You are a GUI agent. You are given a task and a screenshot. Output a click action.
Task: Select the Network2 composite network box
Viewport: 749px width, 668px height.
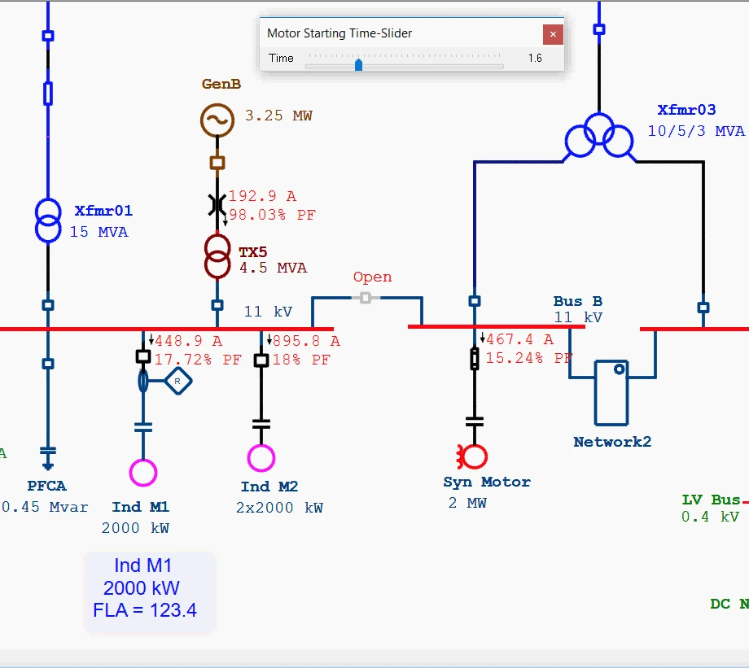pos(611,393)
